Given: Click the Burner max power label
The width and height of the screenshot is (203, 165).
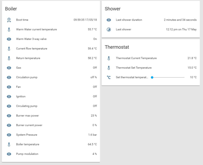Looking at the screenshot, I should point(27,116).
